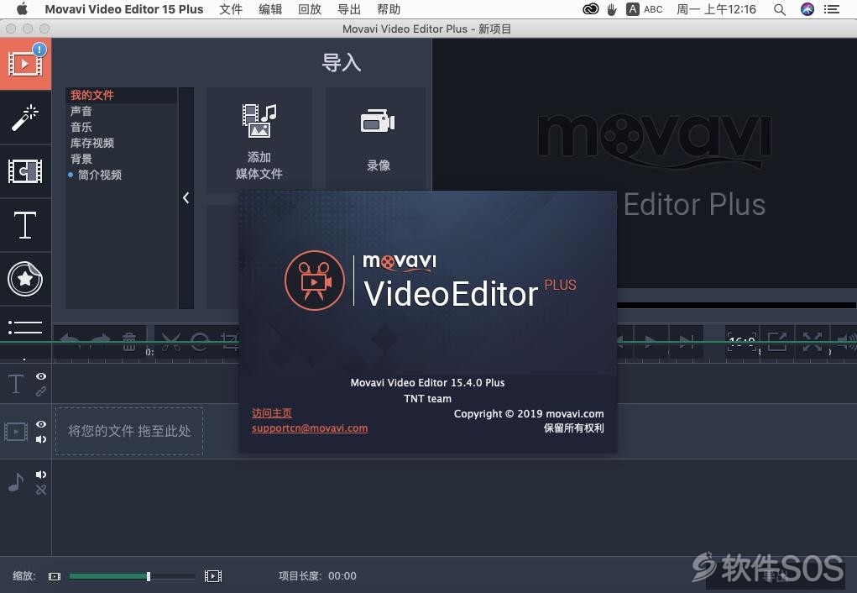The width and height of the screenshot is (857, 593).
Task: Toggle audio track link icon
Action: point(41,491)
